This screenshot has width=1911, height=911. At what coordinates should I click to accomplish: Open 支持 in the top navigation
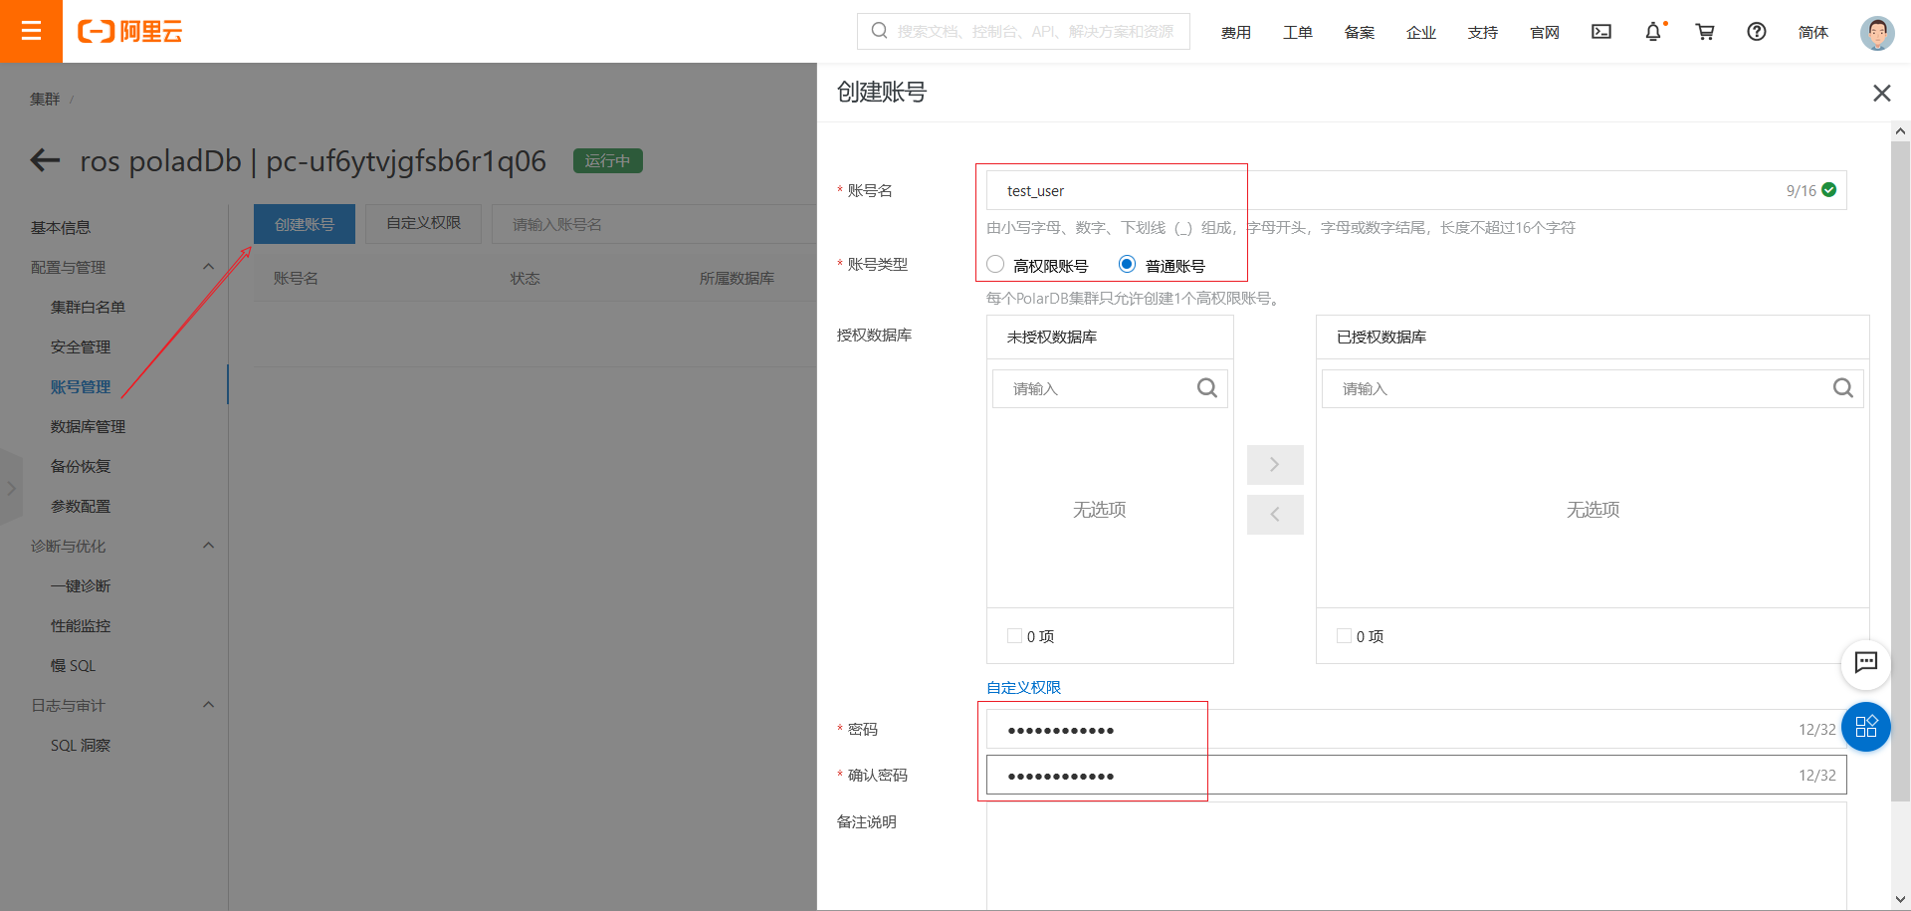(x=1483, y=32)
